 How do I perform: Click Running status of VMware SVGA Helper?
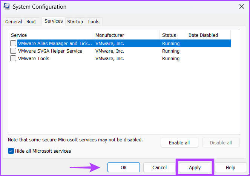tap(171, 51)
